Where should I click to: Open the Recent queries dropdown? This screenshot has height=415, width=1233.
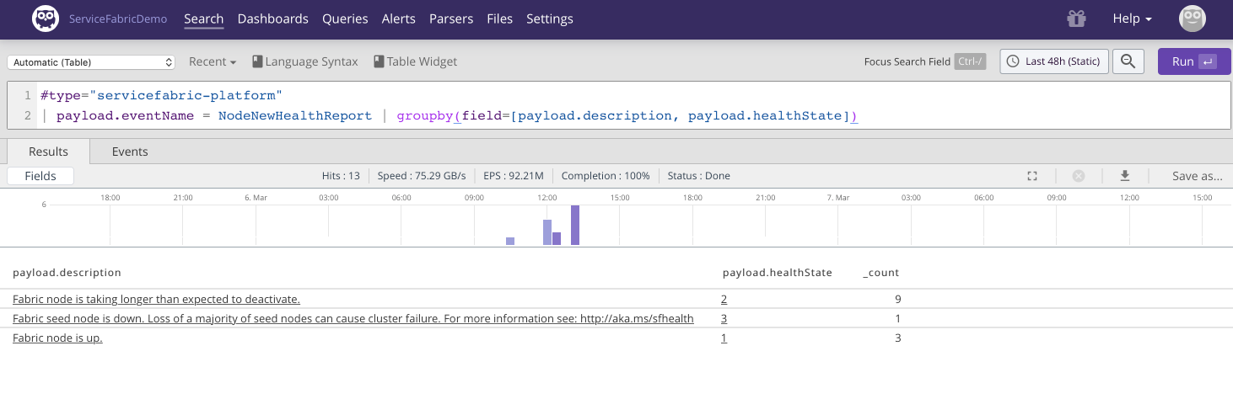[212, 61]
